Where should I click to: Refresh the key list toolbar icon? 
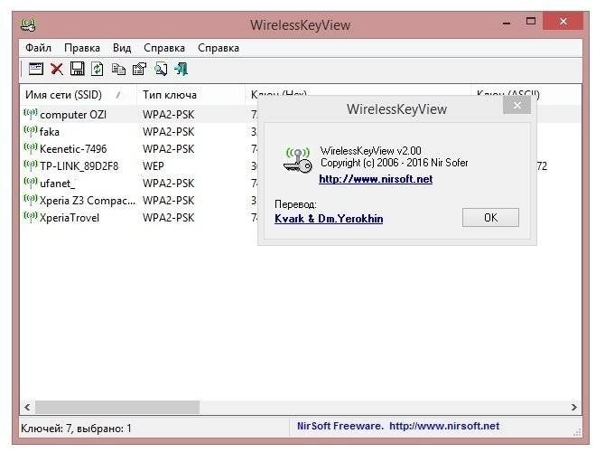[98, 69]
